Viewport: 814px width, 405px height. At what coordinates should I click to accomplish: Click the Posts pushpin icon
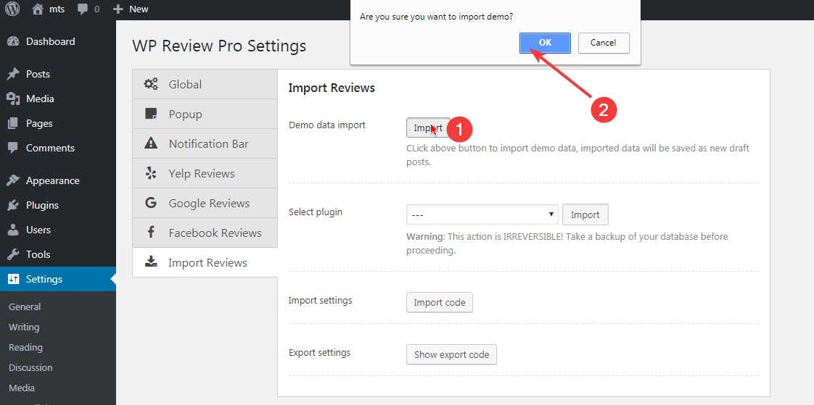click(14, 74)
